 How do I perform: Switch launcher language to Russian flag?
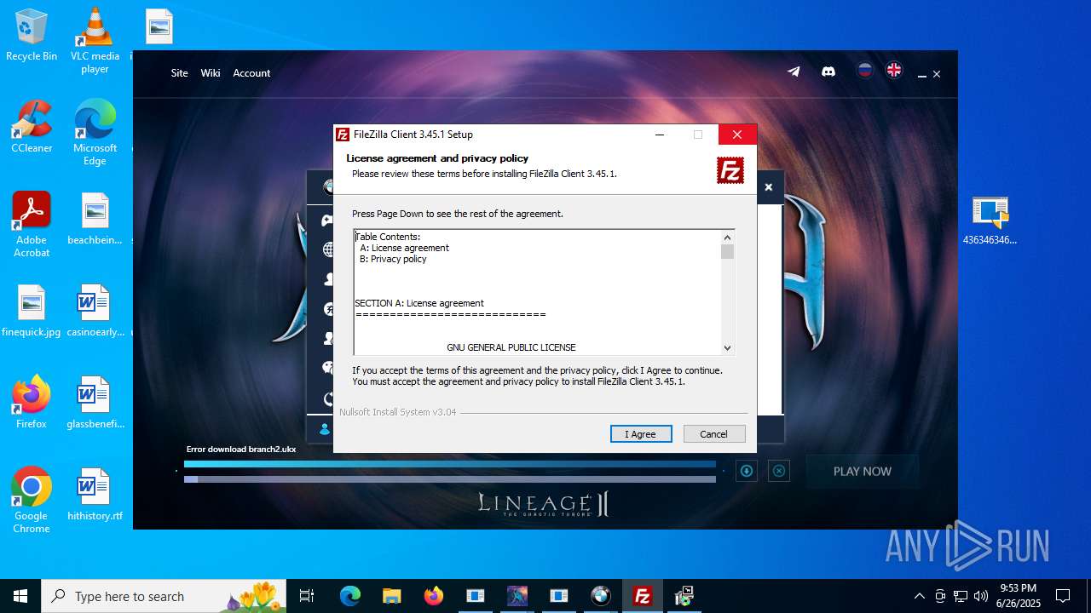865,71
